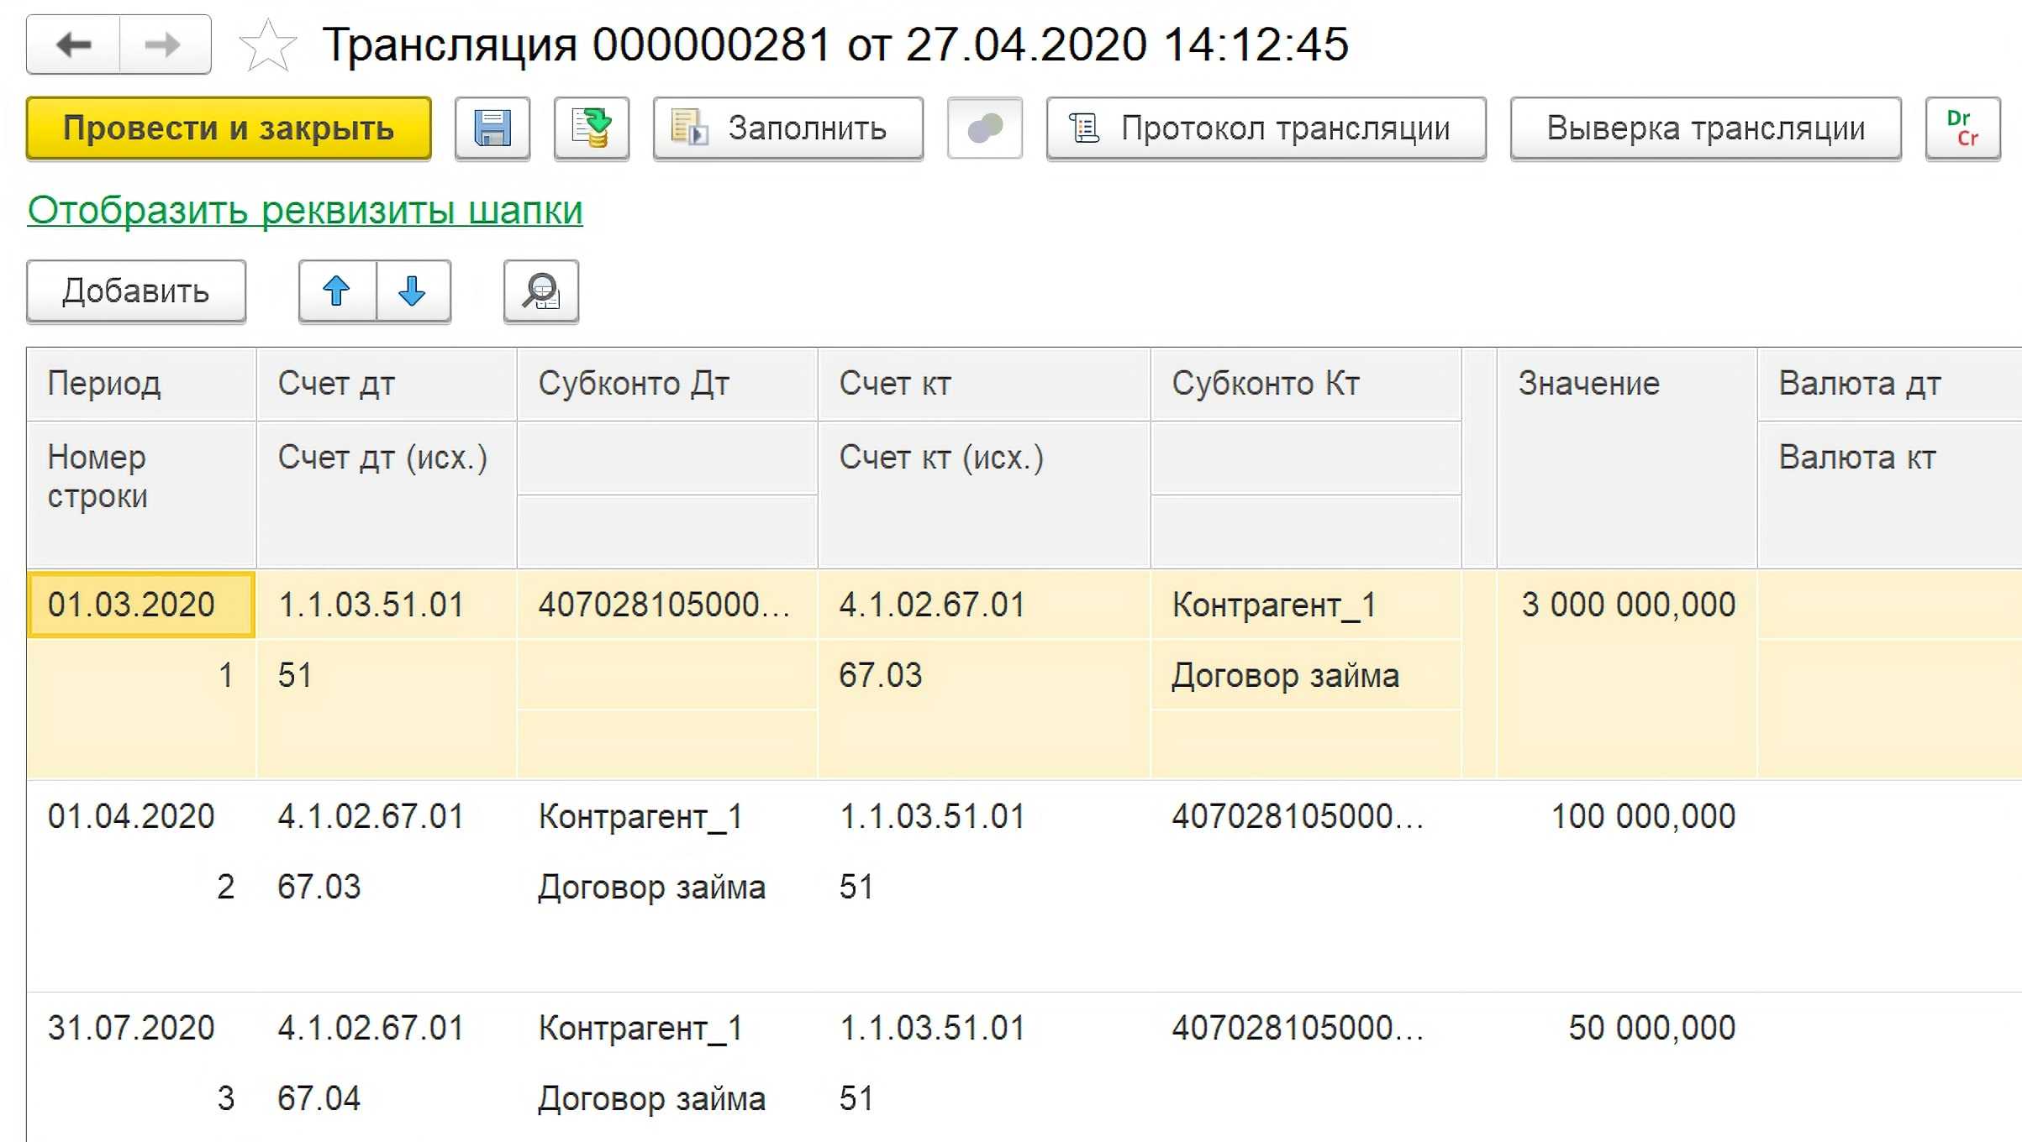Open search with the magnifier icon
Image resolution: width=2022 pixels, height=1142 pixels.
541,291
